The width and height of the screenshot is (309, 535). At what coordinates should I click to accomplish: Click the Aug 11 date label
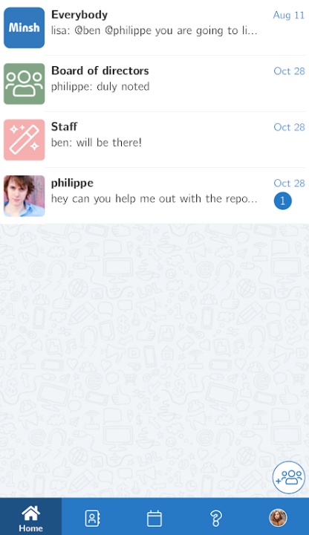tap(288, 15)
